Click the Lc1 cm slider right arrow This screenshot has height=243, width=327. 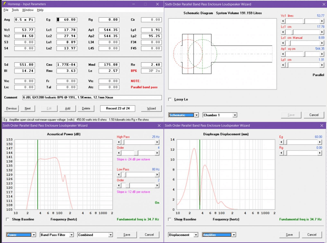(322, 32)
